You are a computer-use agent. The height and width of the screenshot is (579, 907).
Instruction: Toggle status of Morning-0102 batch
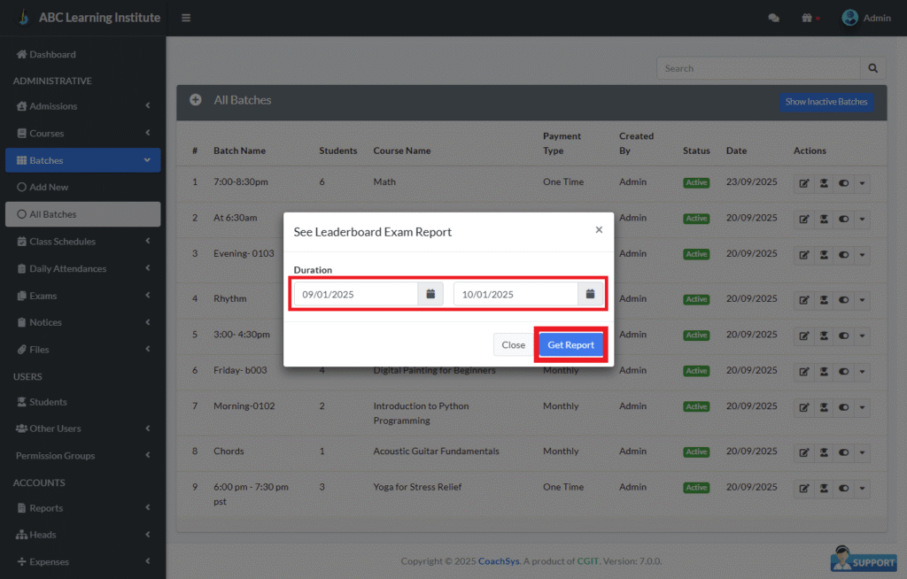pos(843,407)
